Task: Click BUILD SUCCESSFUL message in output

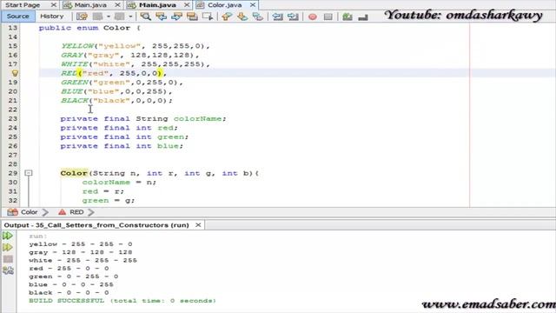Action: click(122, 301)
